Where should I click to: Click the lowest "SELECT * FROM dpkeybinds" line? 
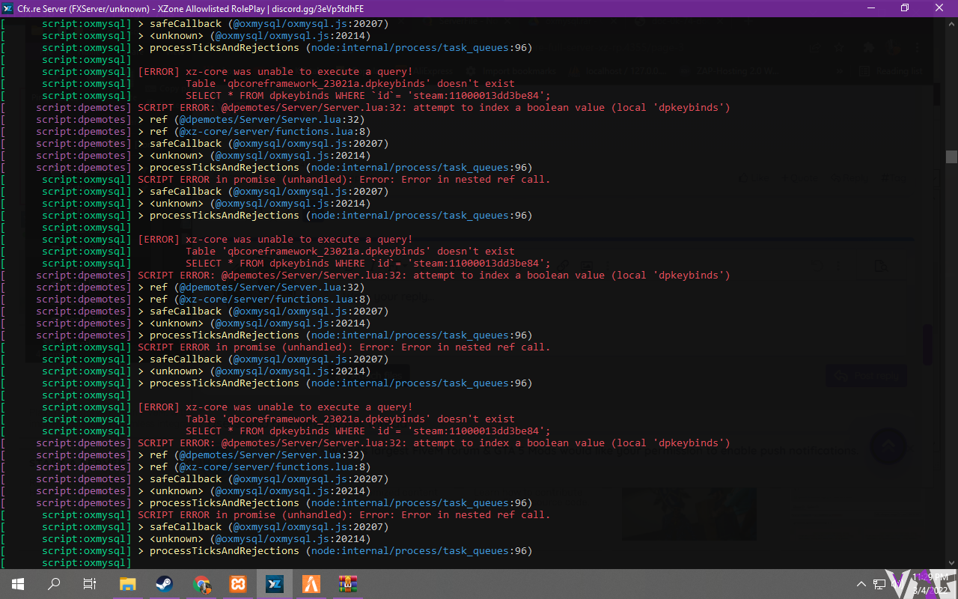[368, 431]
